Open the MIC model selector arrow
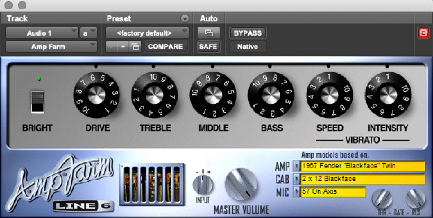433x218 pixels. pos(297,192)
